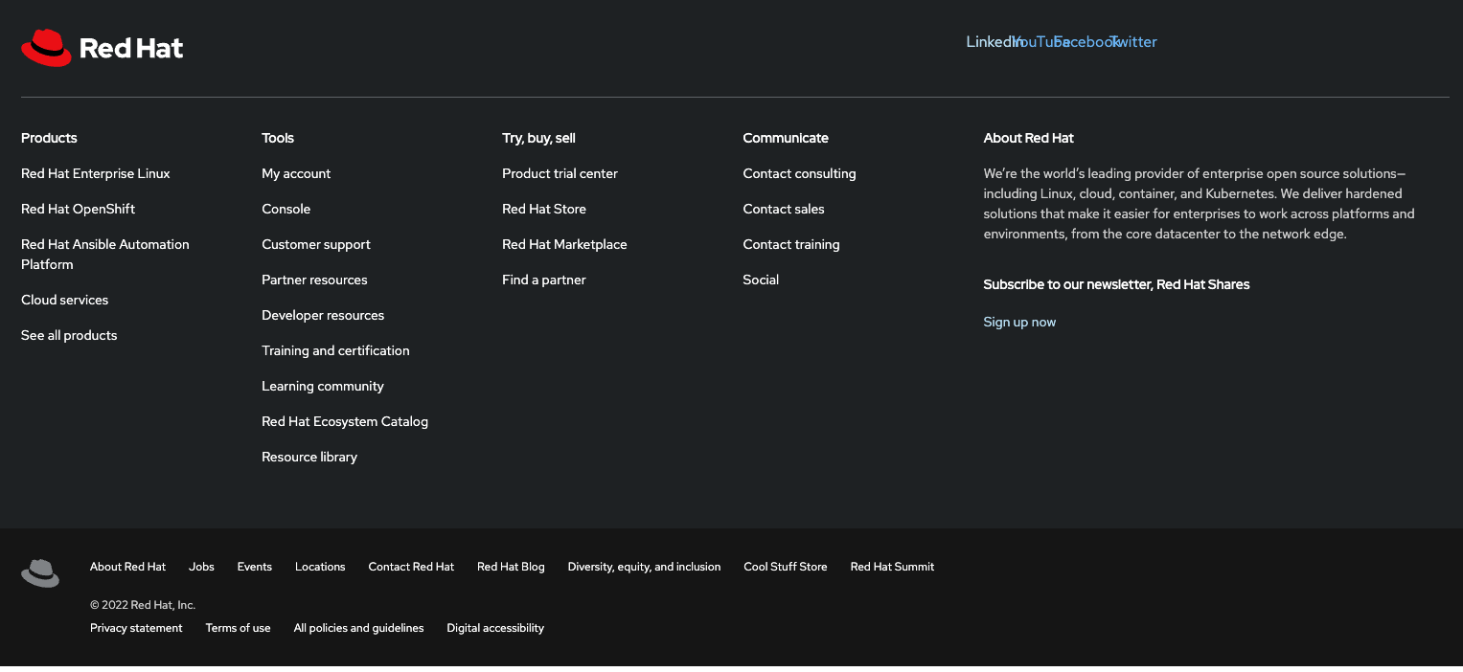
Task: Open Privacy statement link
Action: point(136,628)
